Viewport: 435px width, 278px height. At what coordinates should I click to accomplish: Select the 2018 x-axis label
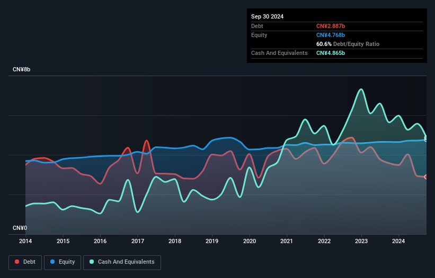click(x=175, y=241)
